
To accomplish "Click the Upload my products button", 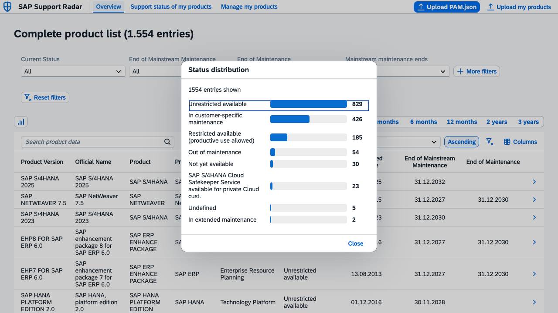I will click(x=519, y=7).
